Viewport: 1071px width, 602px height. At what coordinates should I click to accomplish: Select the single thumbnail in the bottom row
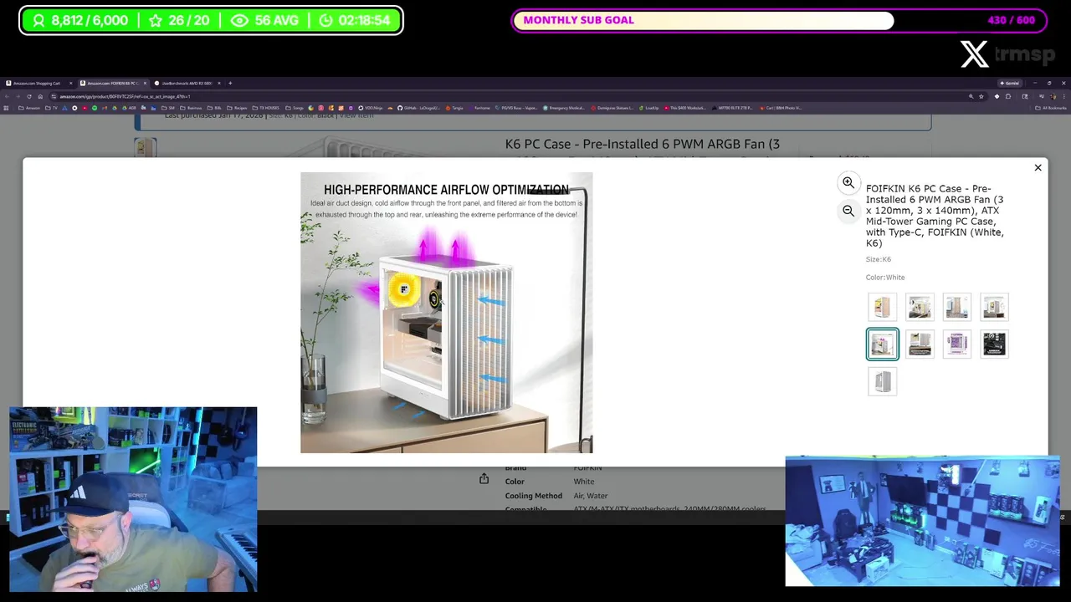882,381
